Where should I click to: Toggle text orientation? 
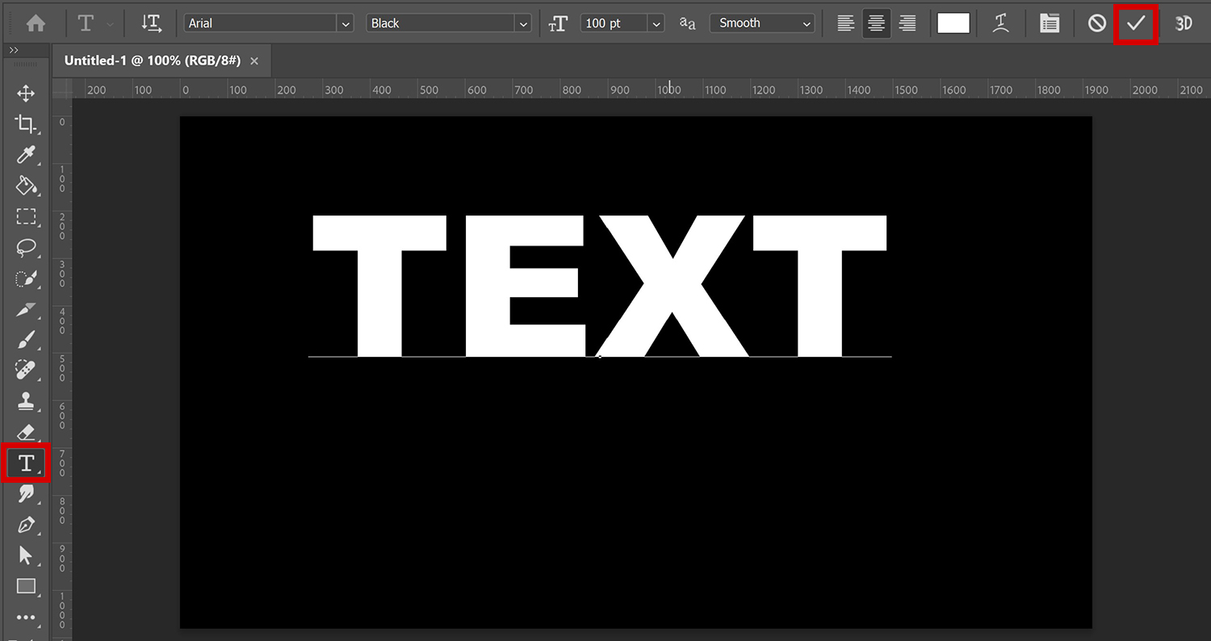click(x=151, y=23)
